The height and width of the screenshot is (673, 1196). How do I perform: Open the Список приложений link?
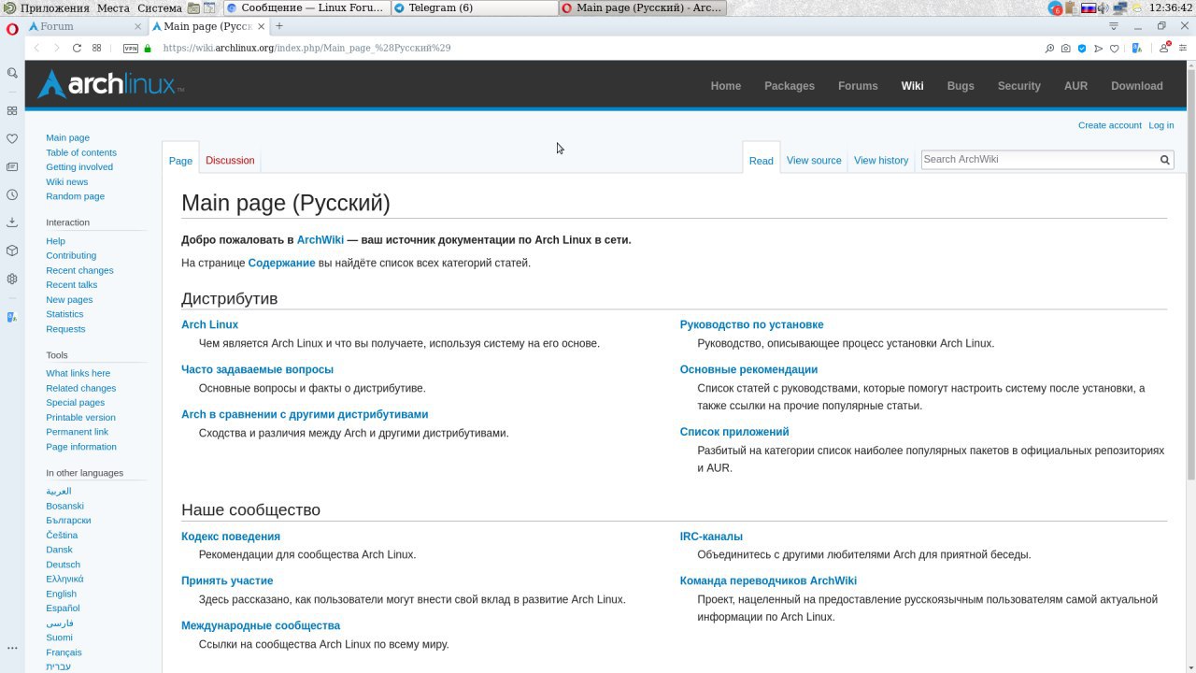[x=734, y=432]
